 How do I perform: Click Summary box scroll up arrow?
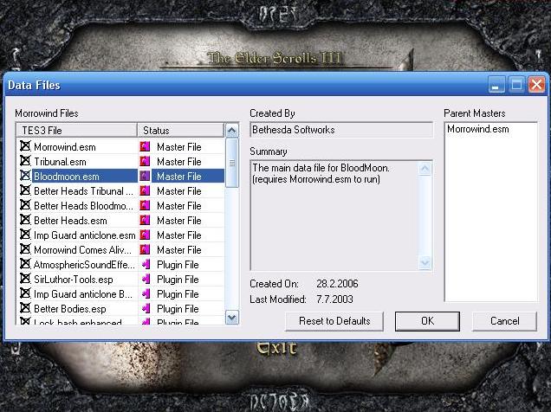tap(425, 169)
